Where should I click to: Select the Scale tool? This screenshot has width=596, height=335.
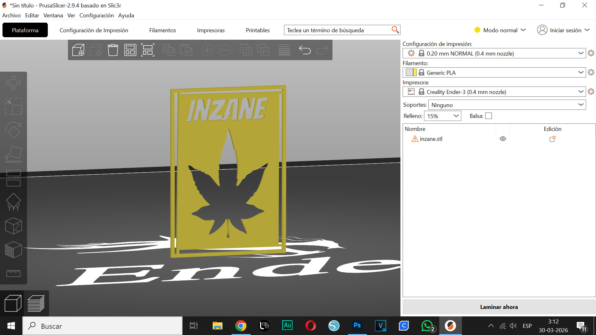pos(14,107)
